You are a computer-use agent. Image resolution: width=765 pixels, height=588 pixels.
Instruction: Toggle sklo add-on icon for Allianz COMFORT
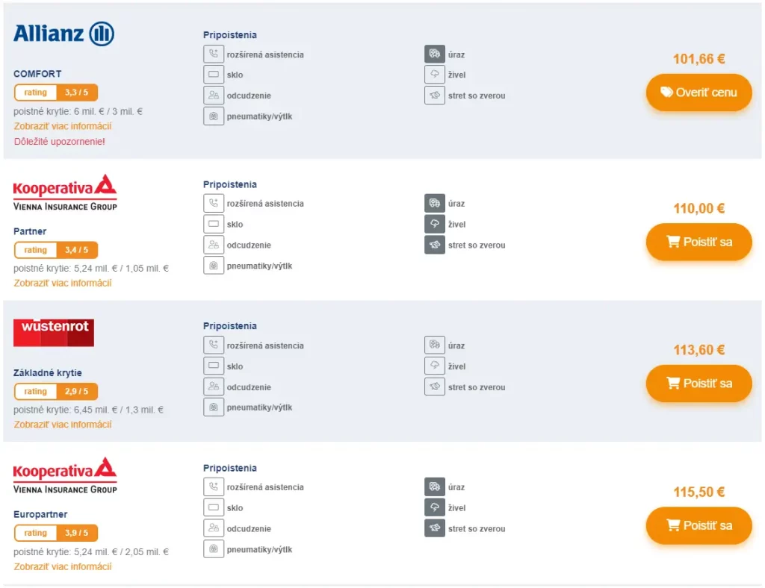(214, 75)
